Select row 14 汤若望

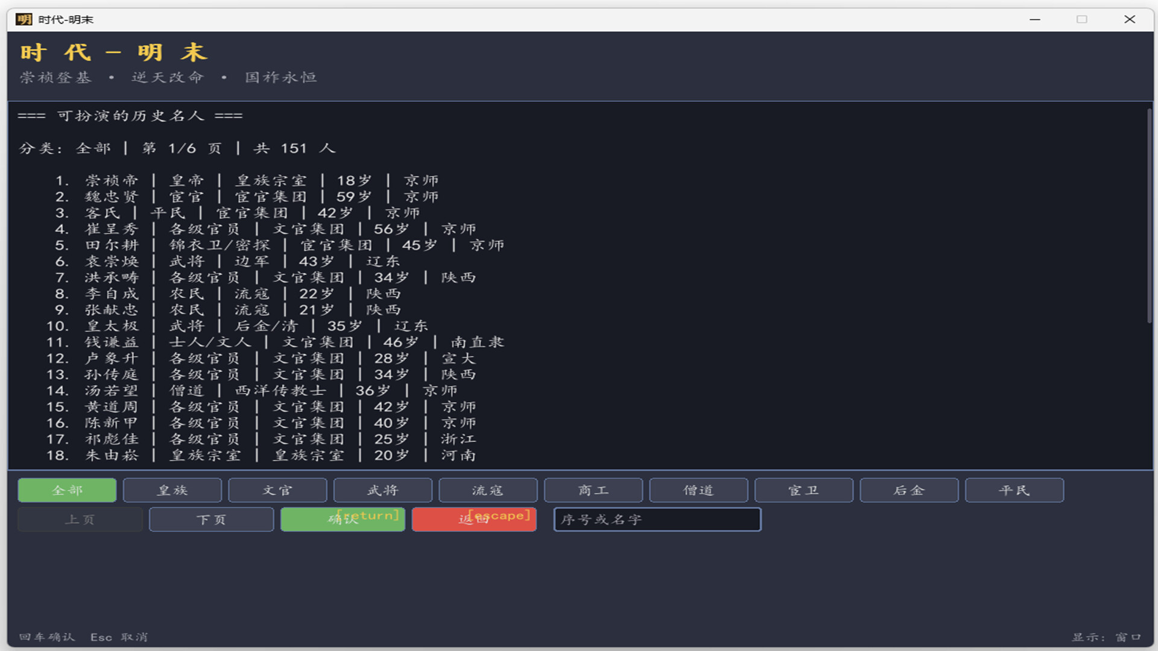pyautogui.click(x=252, y=391)
